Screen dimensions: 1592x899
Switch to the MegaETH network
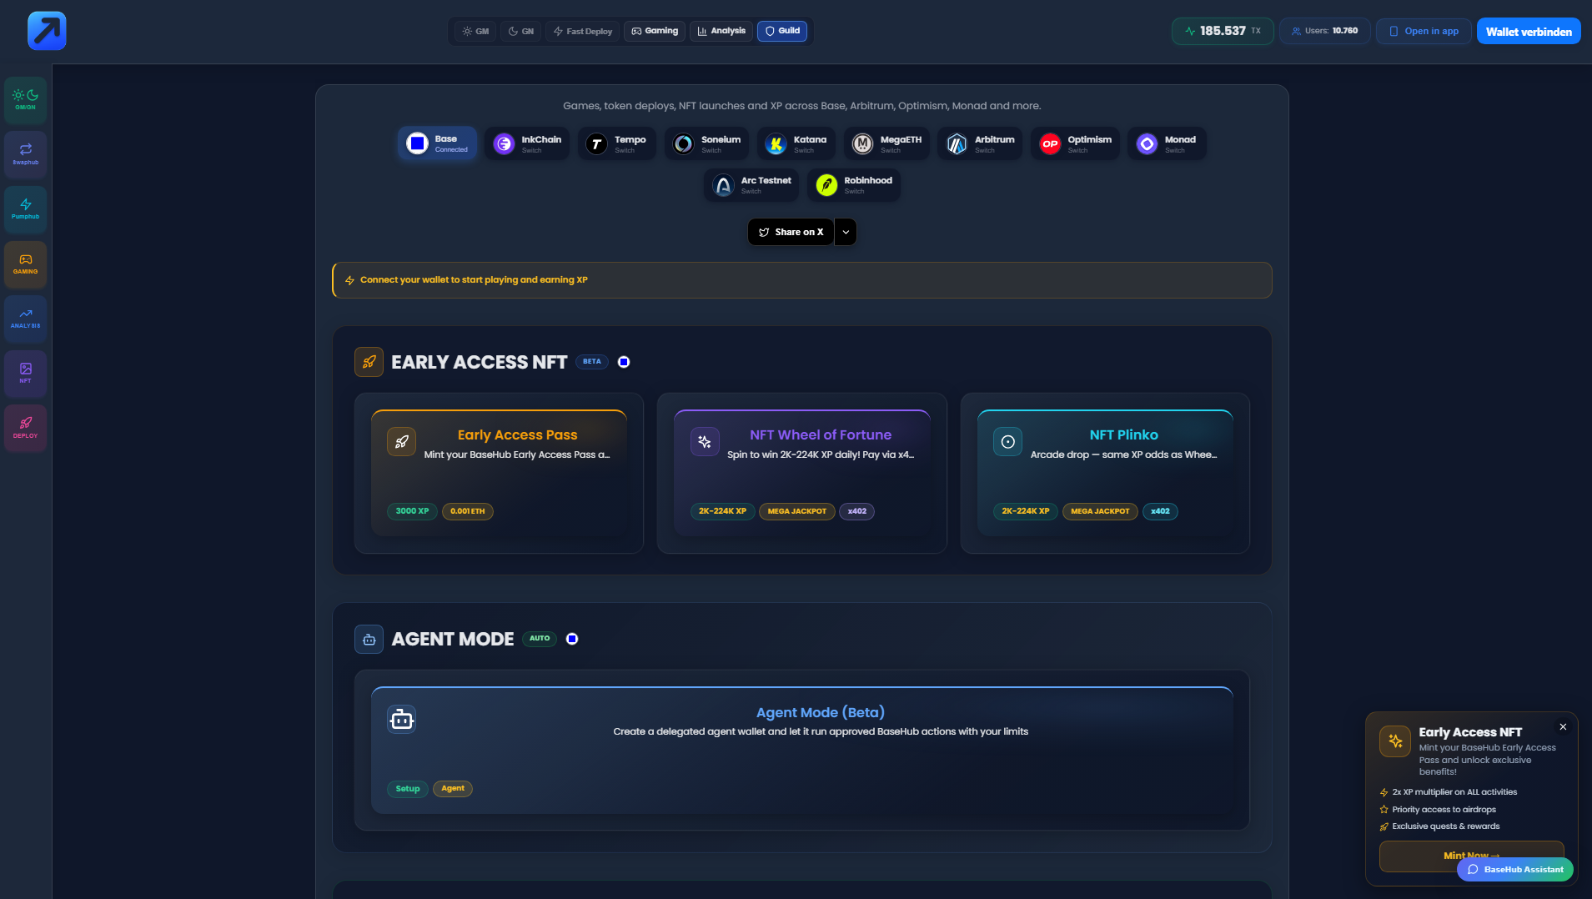point(886,143)
